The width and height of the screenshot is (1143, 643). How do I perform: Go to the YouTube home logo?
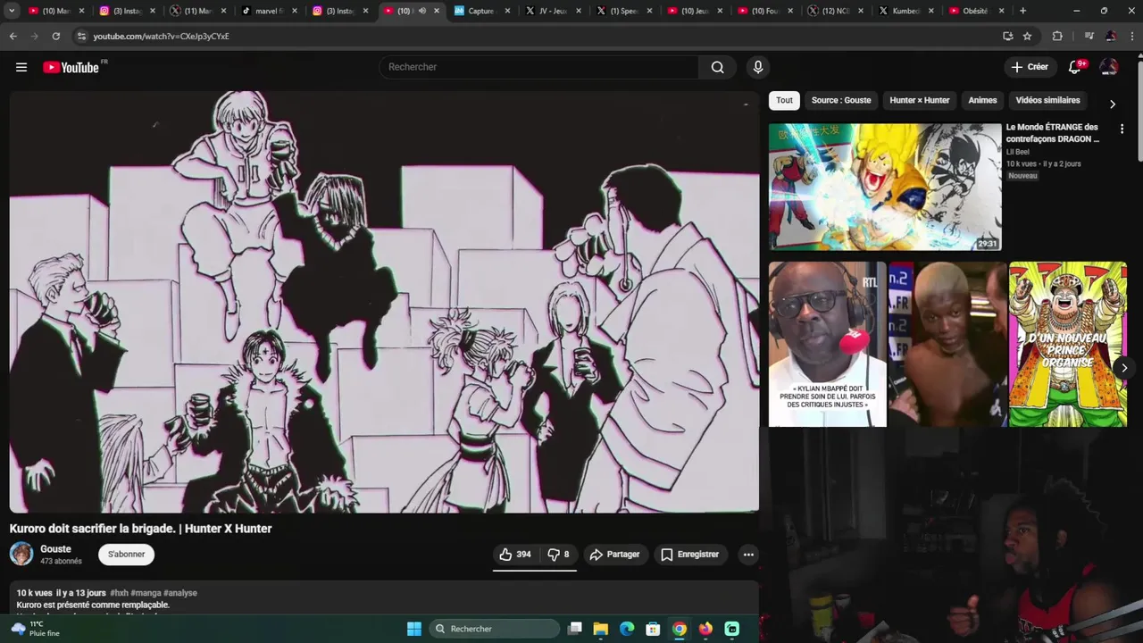(x=71, y=67)
